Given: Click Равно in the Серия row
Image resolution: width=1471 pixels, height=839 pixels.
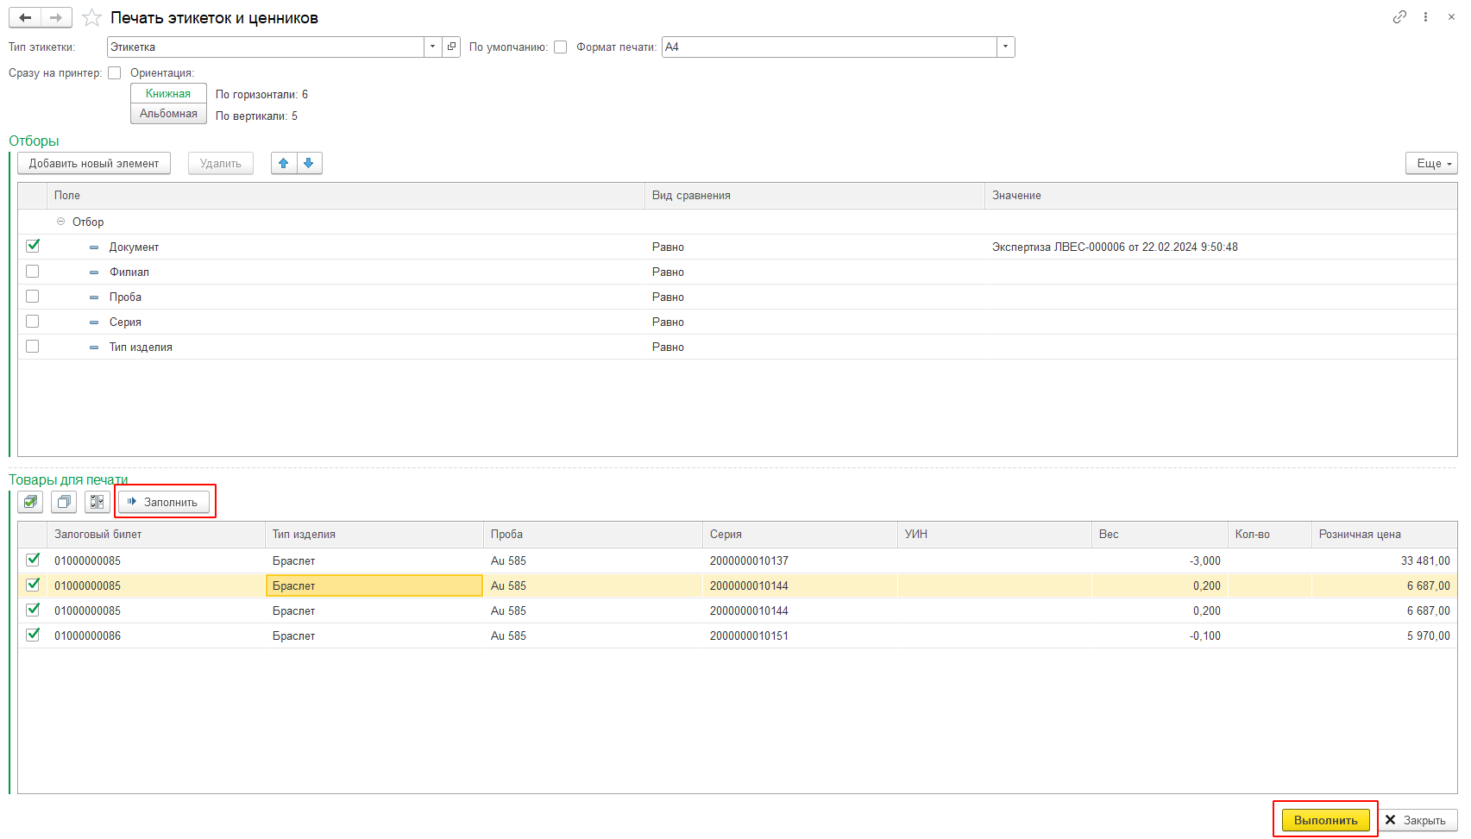Looking at the screenshot, I should [668, 322].
